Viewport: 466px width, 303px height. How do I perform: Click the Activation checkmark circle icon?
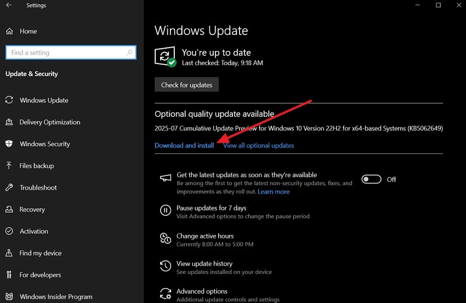[9, 231]
